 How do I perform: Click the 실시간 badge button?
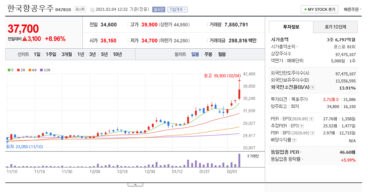[159, 9]
